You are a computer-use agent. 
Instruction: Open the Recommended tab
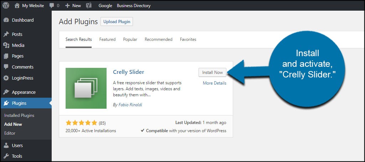159,39
